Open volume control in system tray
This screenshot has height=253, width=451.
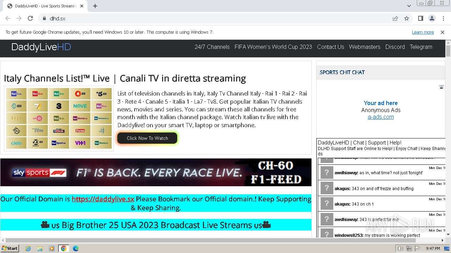click(401, 248)
